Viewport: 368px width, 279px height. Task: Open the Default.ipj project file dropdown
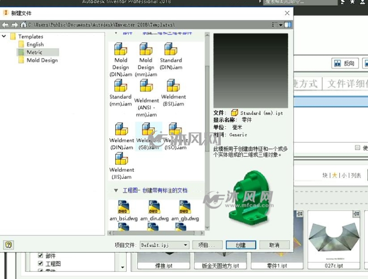coord(165,245)
